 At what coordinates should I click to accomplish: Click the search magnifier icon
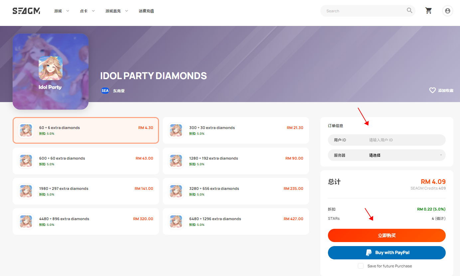click(409, 11)
